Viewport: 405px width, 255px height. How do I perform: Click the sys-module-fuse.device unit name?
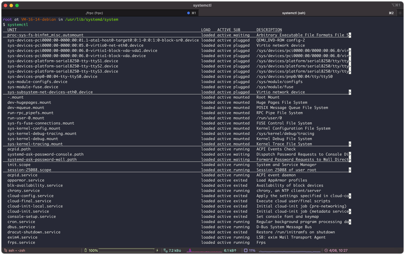33,87
